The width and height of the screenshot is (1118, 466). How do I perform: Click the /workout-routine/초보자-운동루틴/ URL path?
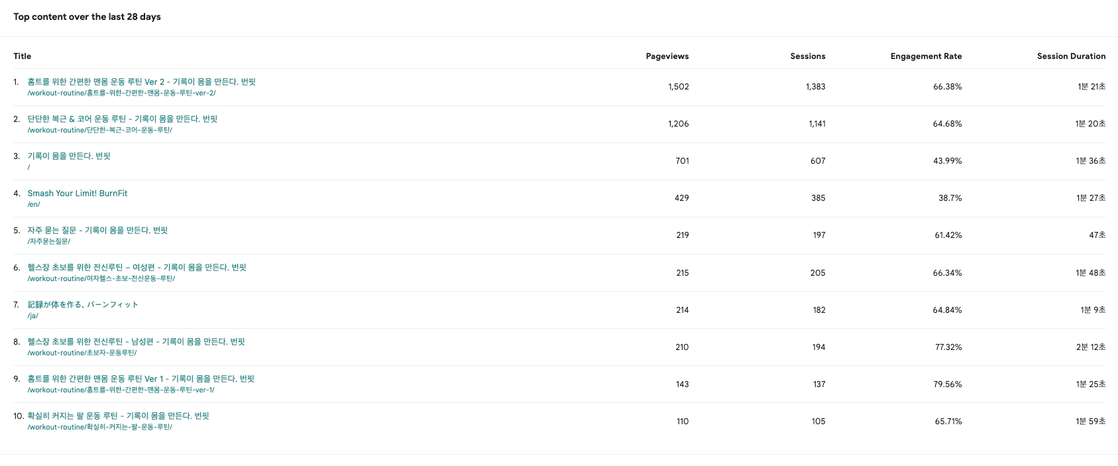[x=82, y=353]
